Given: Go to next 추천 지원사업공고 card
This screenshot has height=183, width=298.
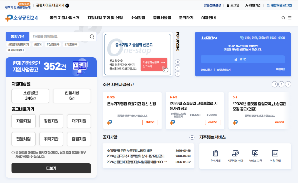Looking at the screenshot, I should point(288,84).
